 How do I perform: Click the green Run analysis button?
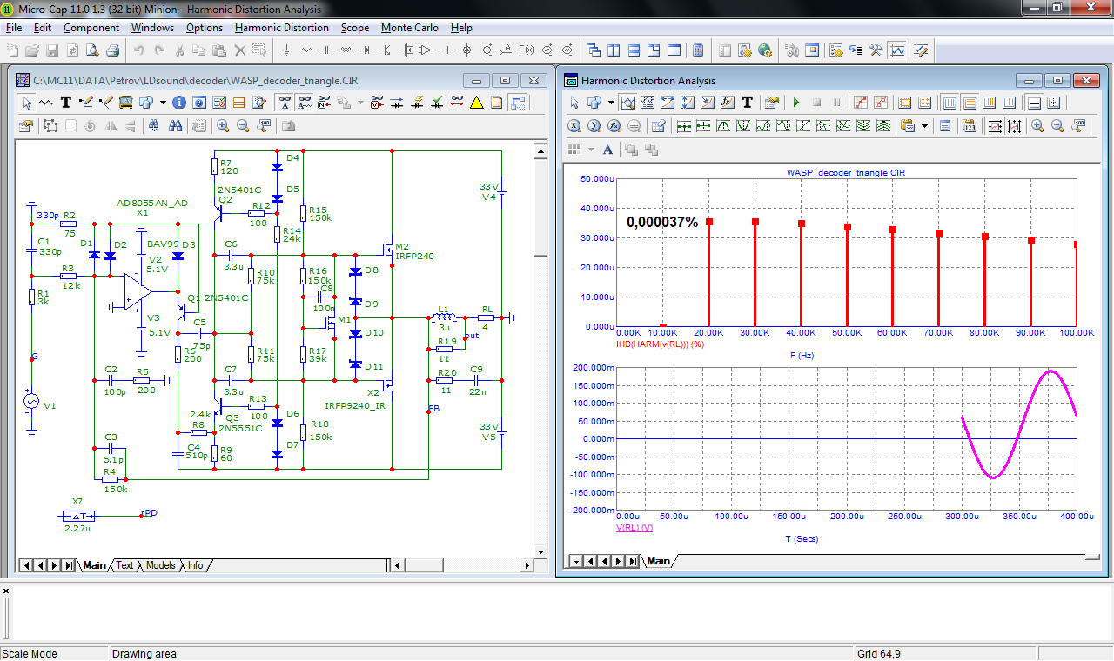click(x=795, y=103)
